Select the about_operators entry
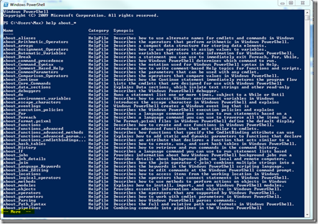The image size is (318, 224). [x=22, y=193]
